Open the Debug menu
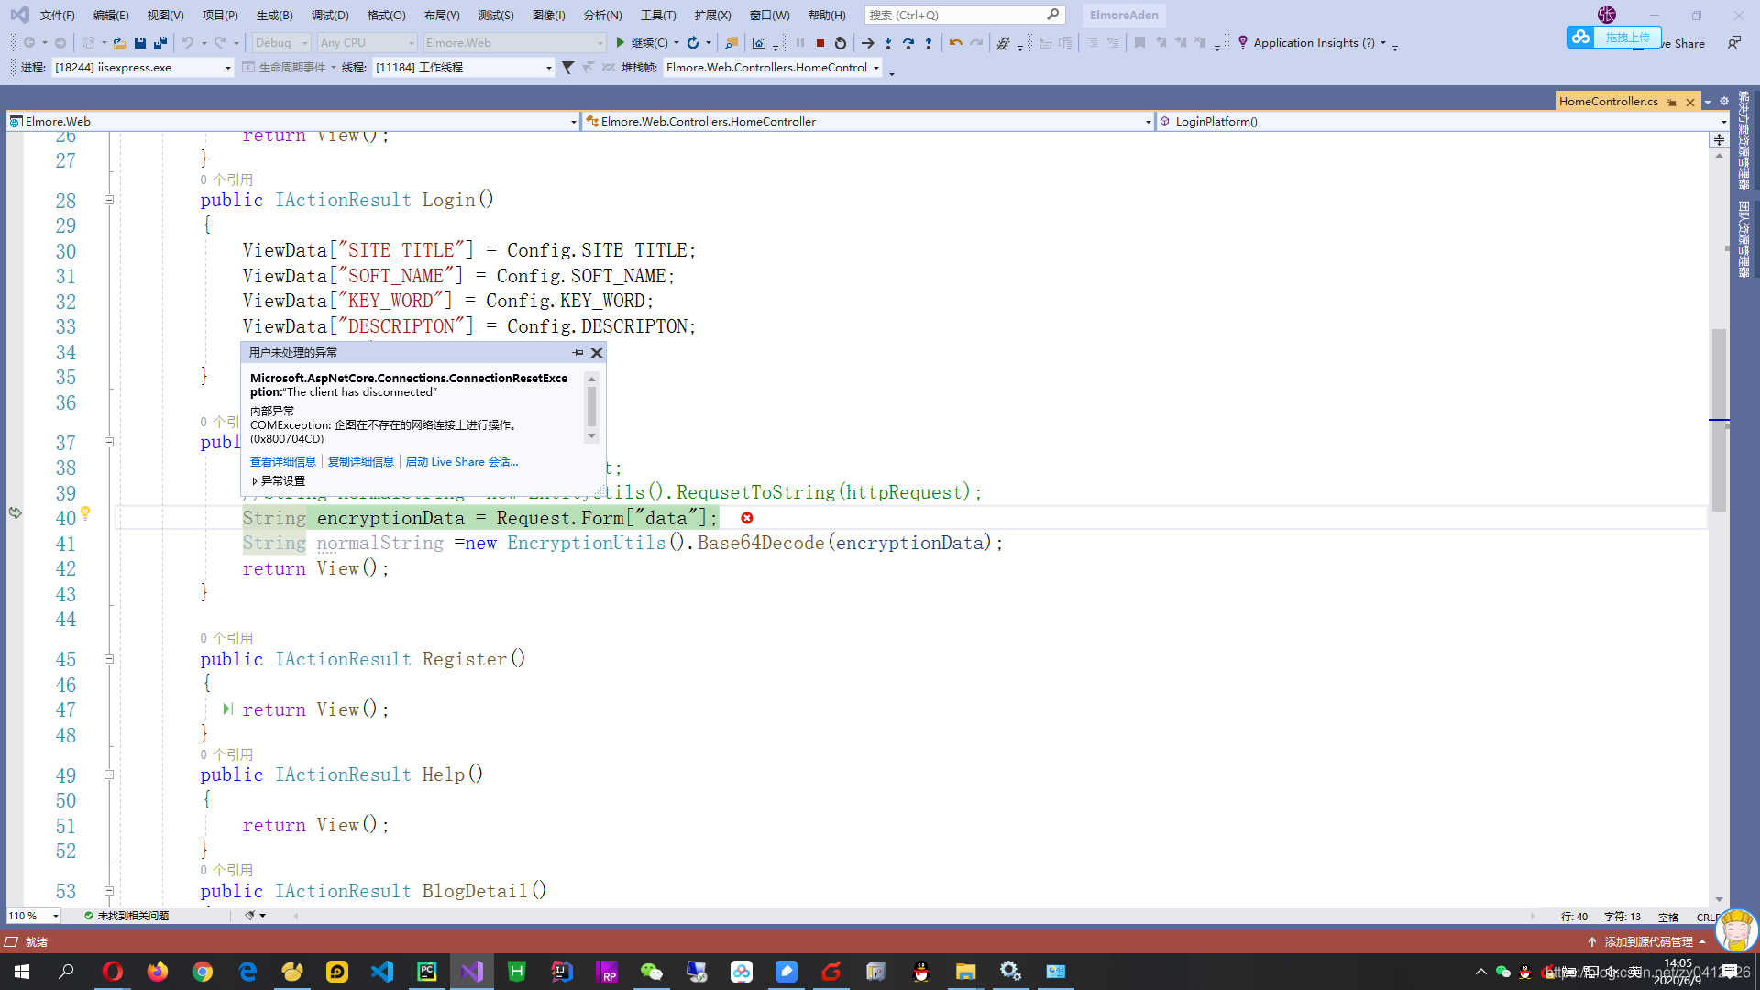The image size is (1760, 990). pos(329,16)
